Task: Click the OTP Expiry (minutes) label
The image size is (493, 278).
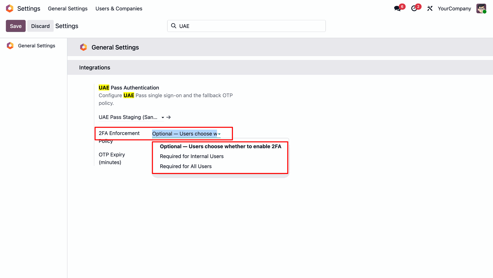Action: pyautogui.click(x=112, y=159)
